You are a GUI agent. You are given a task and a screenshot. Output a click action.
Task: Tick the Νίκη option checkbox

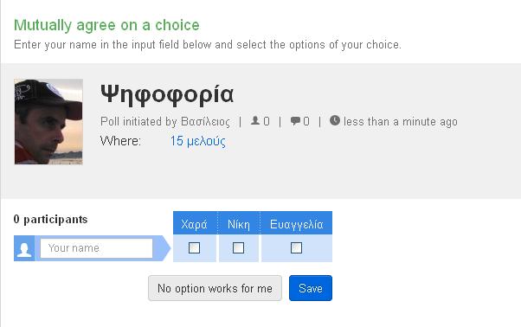point(238,247)
